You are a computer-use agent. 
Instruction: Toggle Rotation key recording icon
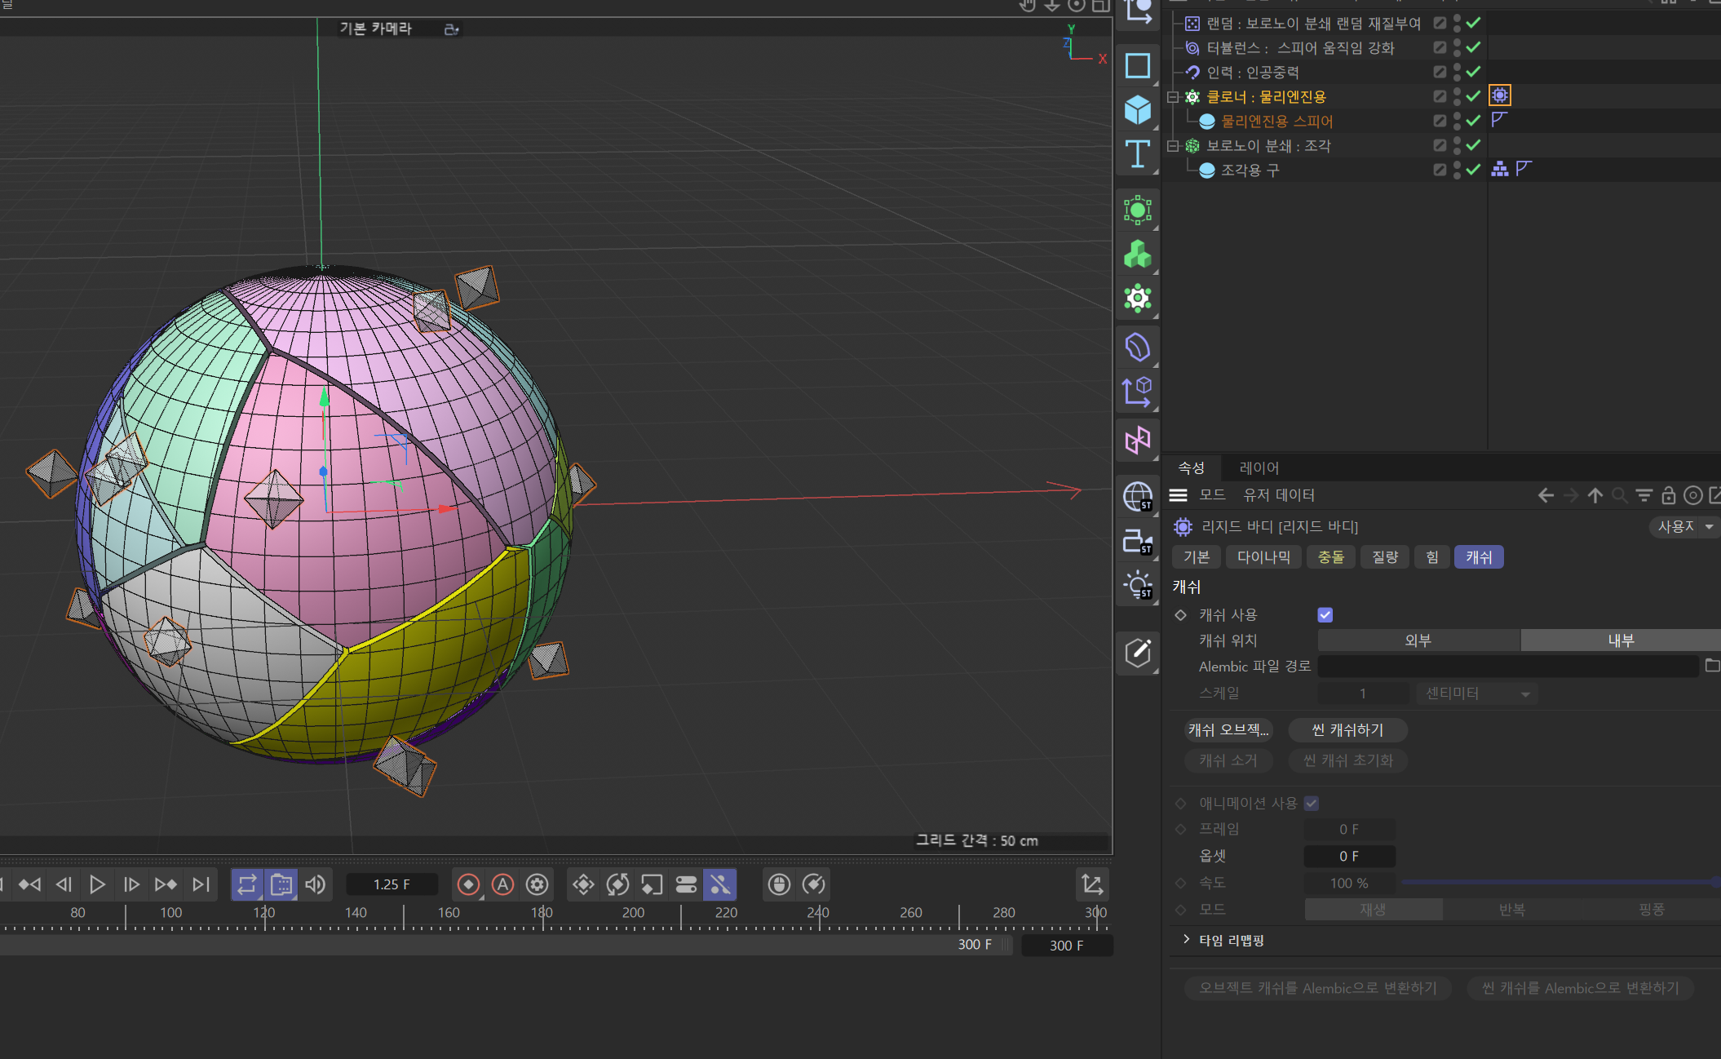click(x=617, y=884)
